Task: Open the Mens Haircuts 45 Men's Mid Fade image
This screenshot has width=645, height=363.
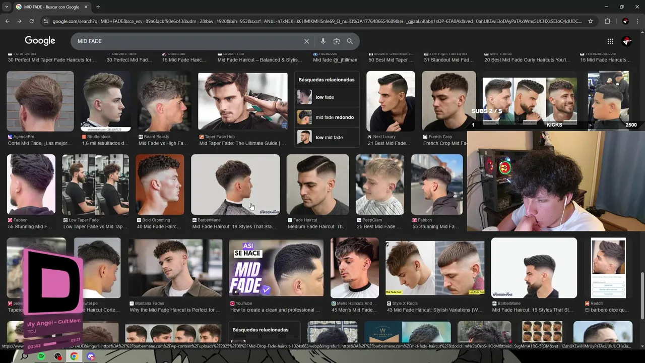Action: pos(355,268)
